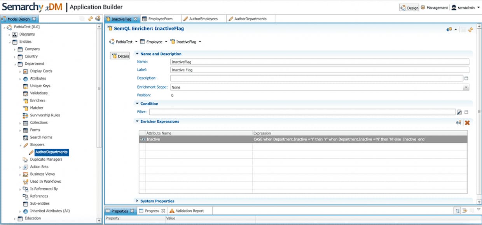Open the dropdown arrow beside the gears icon
The height and width of the screenshot is (225, 482).
456,29
